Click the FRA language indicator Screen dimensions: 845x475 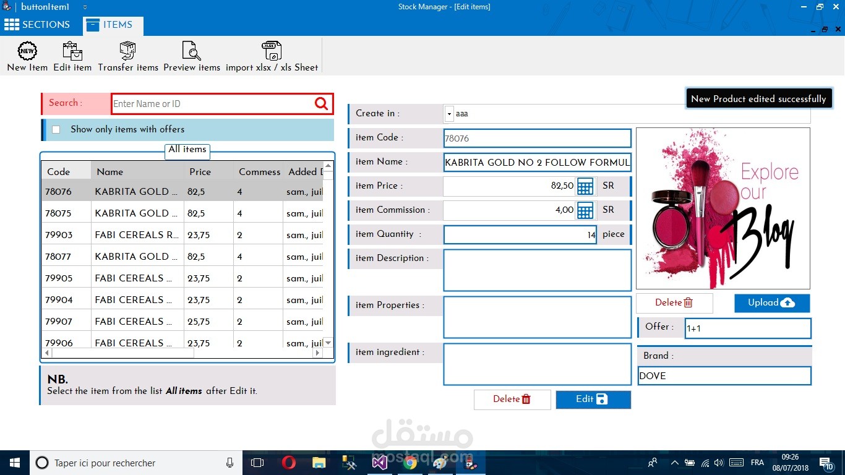tap(757, 463)
